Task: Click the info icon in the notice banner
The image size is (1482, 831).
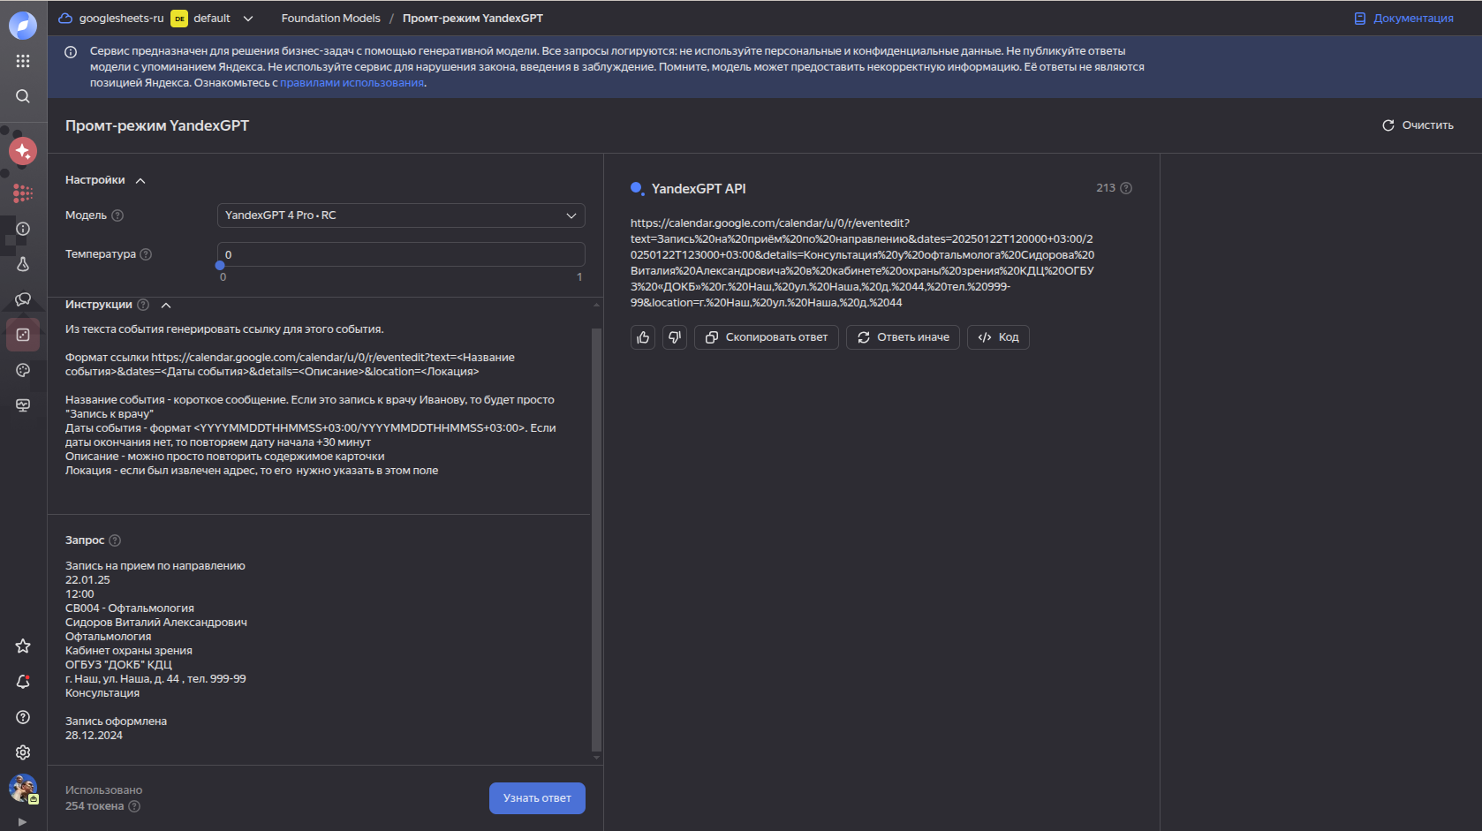Action: [x=71, y=52]
